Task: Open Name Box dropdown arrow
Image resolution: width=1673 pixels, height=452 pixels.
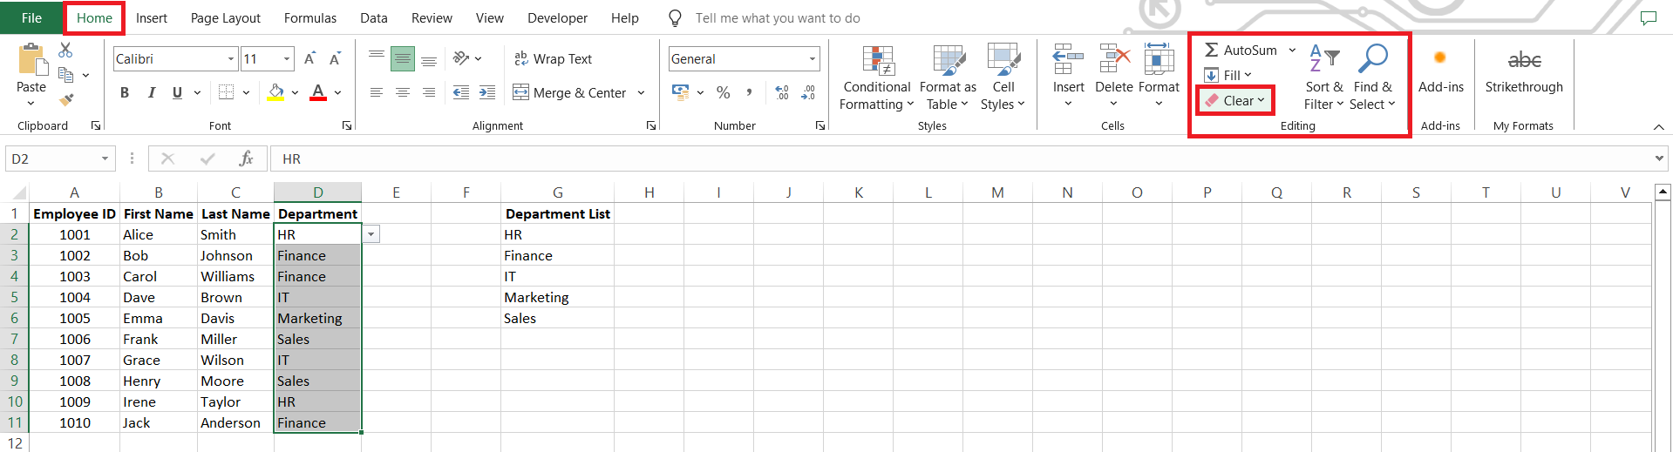Action: pos(105,159)
